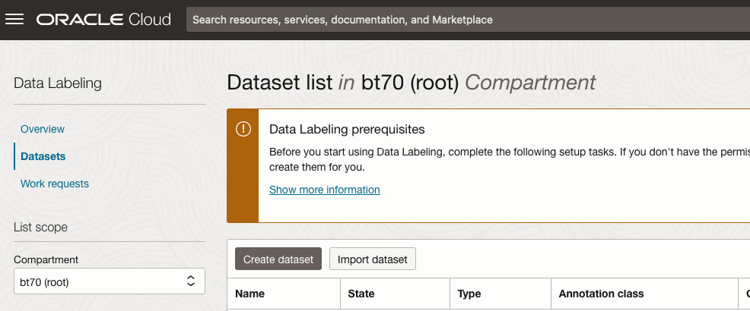Sort by the Type column header

pos(469,294)
